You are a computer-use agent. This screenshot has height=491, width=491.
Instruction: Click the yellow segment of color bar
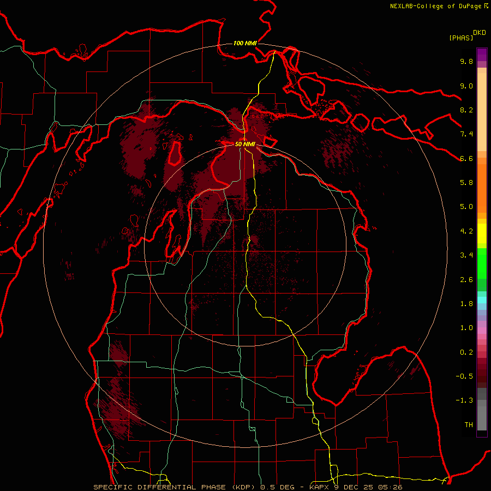click(x=482, y=233)
